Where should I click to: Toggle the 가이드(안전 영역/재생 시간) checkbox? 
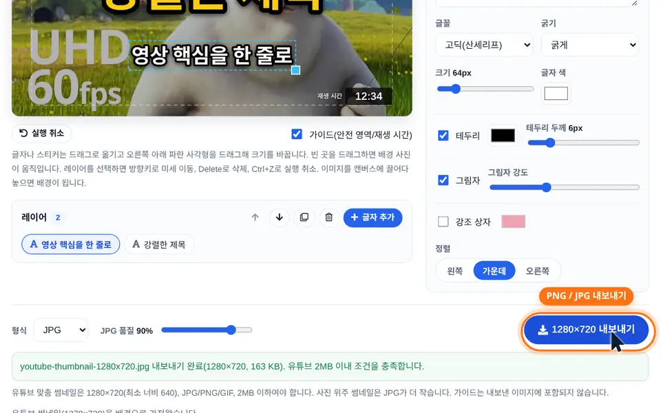[297, 134]
